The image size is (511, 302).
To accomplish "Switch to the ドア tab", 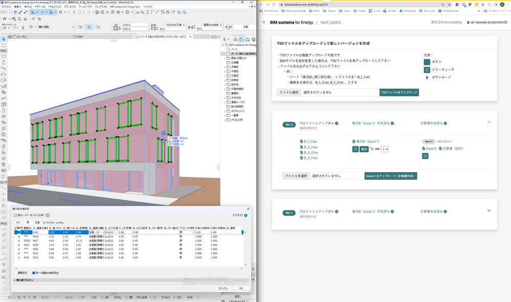I will [18, 223].
